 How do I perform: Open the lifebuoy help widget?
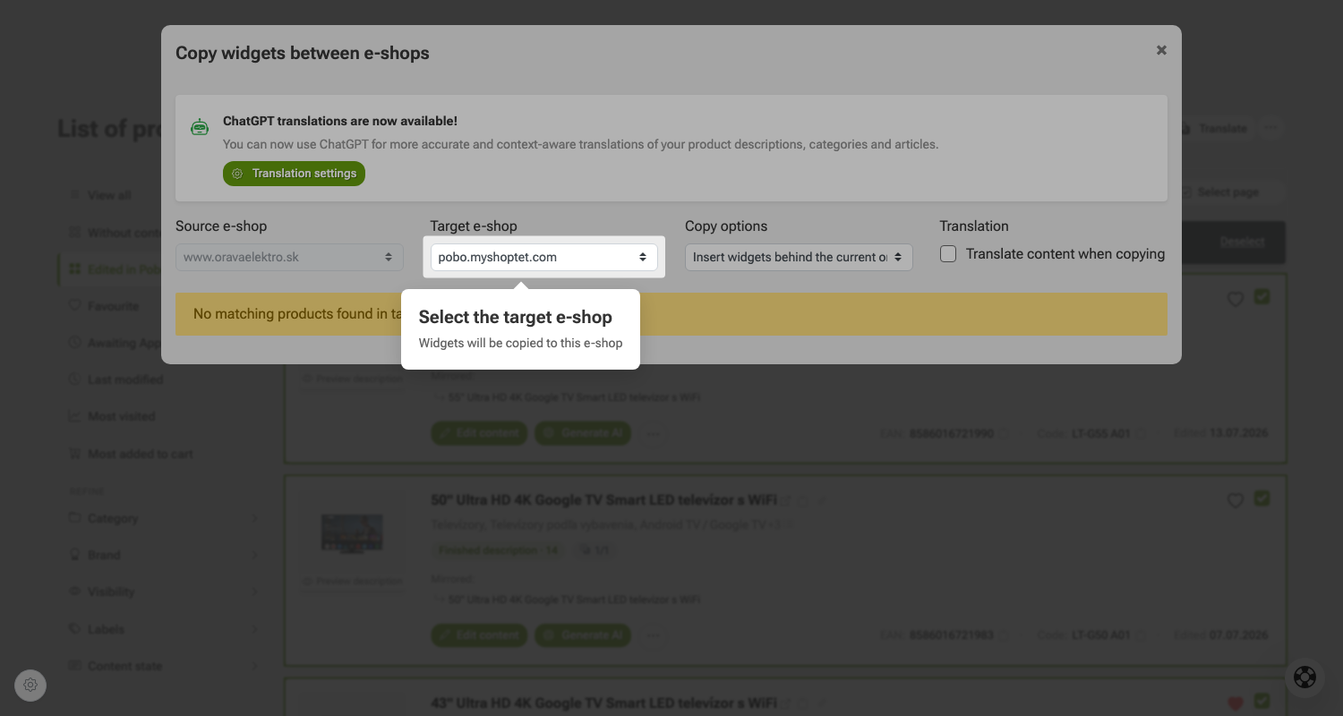pos(1305,678)
